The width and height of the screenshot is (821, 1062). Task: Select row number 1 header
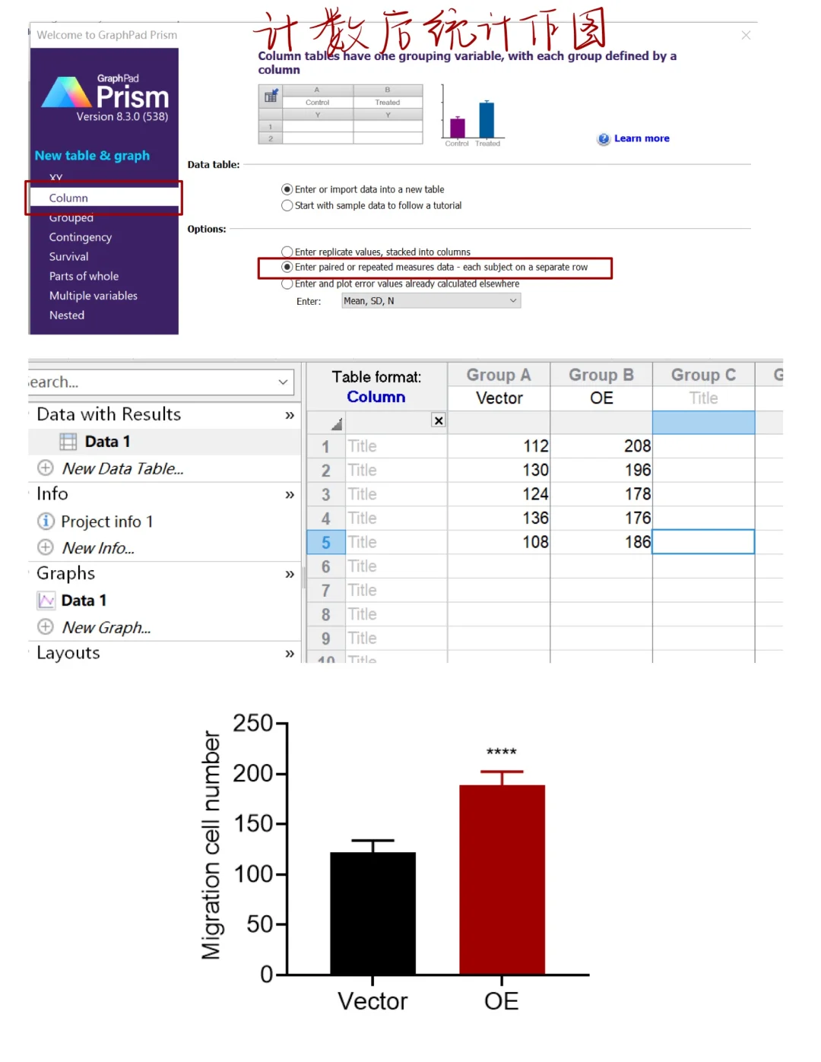(x=325, y=446)
